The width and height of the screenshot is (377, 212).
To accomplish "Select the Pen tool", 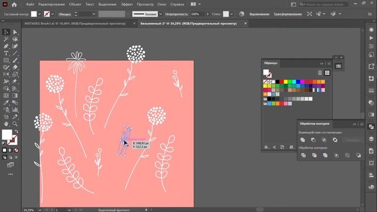I will click(6, 46).
